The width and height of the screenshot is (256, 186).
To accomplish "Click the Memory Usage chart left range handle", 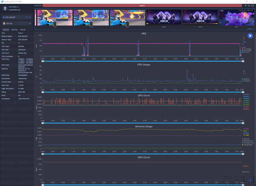I will click(43, 154).
